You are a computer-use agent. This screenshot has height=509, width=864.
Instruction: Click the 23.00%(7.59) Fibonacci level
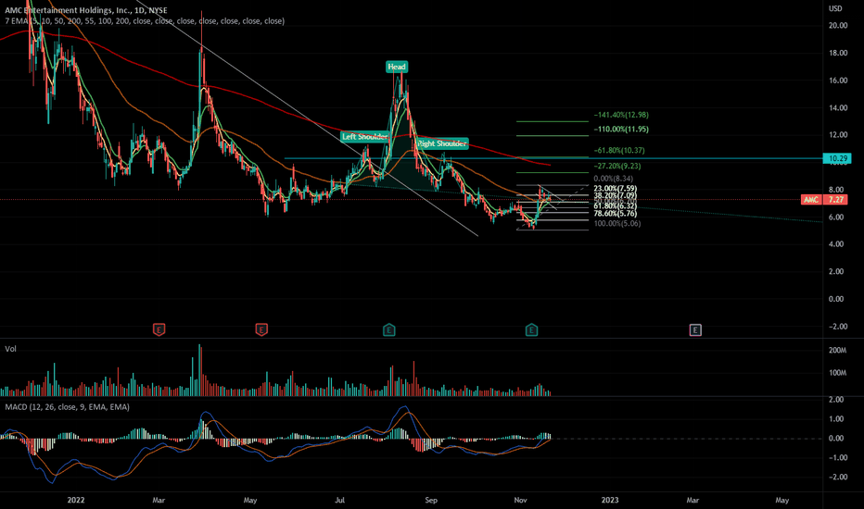point(615,189)
